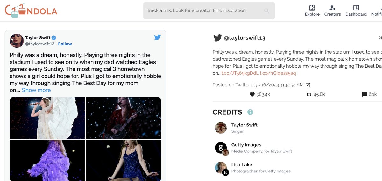
Task: Click the @taylorswift13 handle in the tweet card
Action: (x=40, y=44)
